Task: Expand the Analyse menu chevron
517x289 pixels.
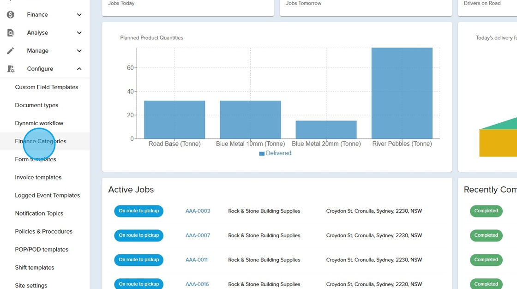Action: click(79, 33)
